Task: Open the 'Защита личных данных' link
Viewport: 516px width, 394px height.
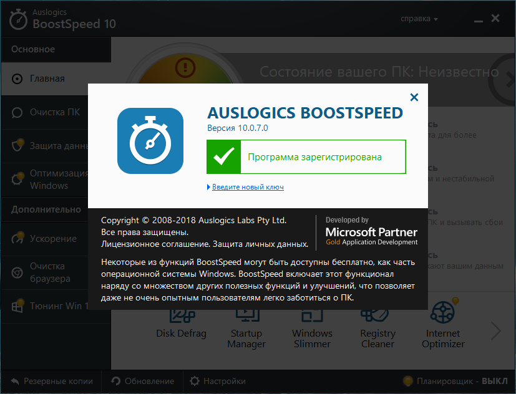Action: (x=260, y=244)
